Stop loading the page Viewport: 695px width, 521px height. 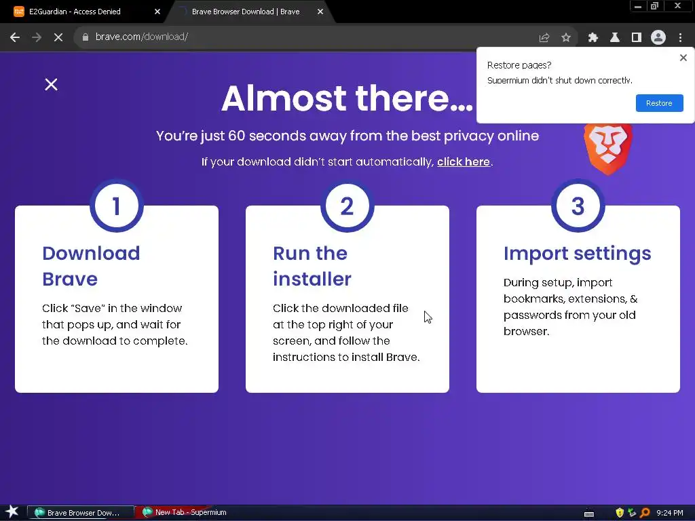(x=58, y=38)
